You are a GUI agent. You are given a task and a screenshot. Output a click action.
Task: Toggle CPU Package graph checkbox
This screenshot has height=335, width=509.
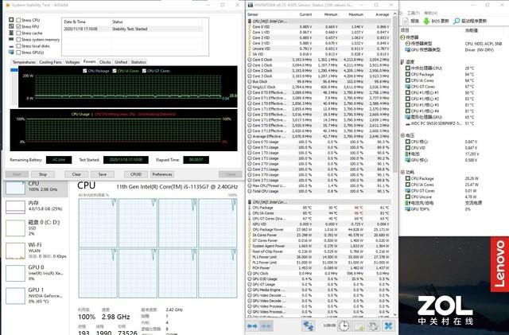tap(87, 70)
